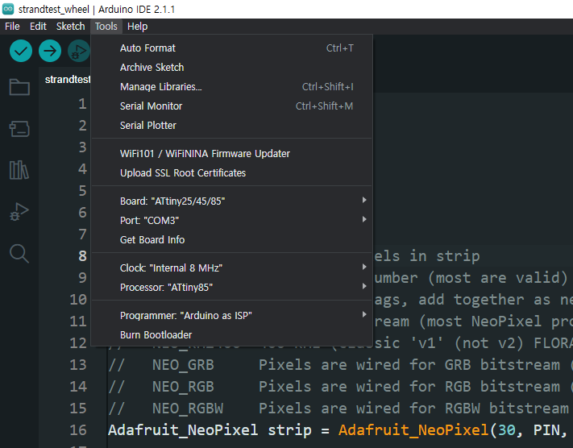Click line number 16 in the gutter
This screenshot has height=448, width=573.
78,430
